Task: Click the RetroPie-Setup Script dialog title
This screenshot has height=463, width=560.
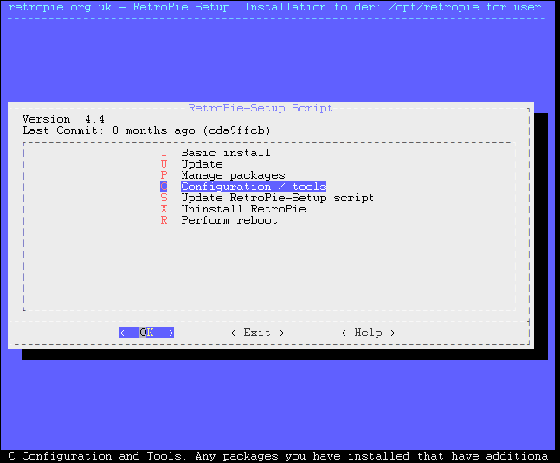Action: [261, 108]
